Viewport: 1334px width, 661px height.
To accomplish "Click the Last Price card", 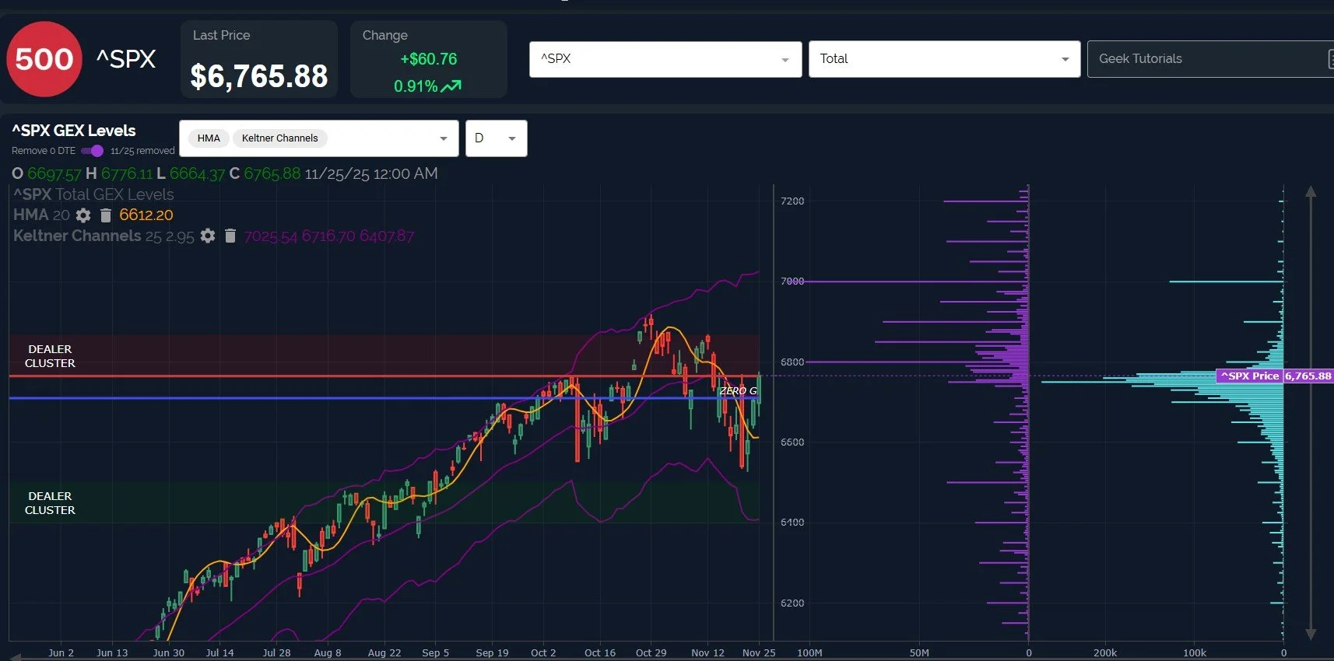I will pos(259,59).
